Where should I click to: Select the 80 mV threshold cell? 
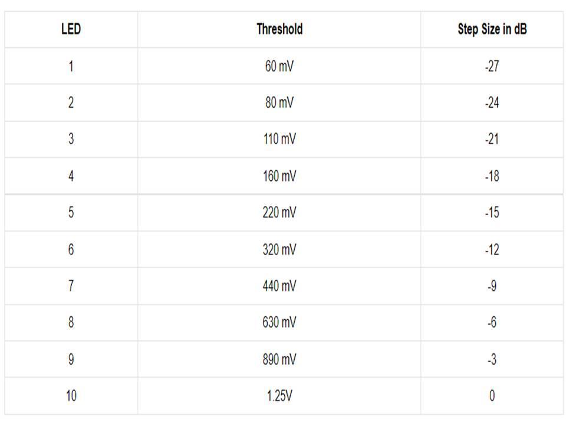coord(279,102)
